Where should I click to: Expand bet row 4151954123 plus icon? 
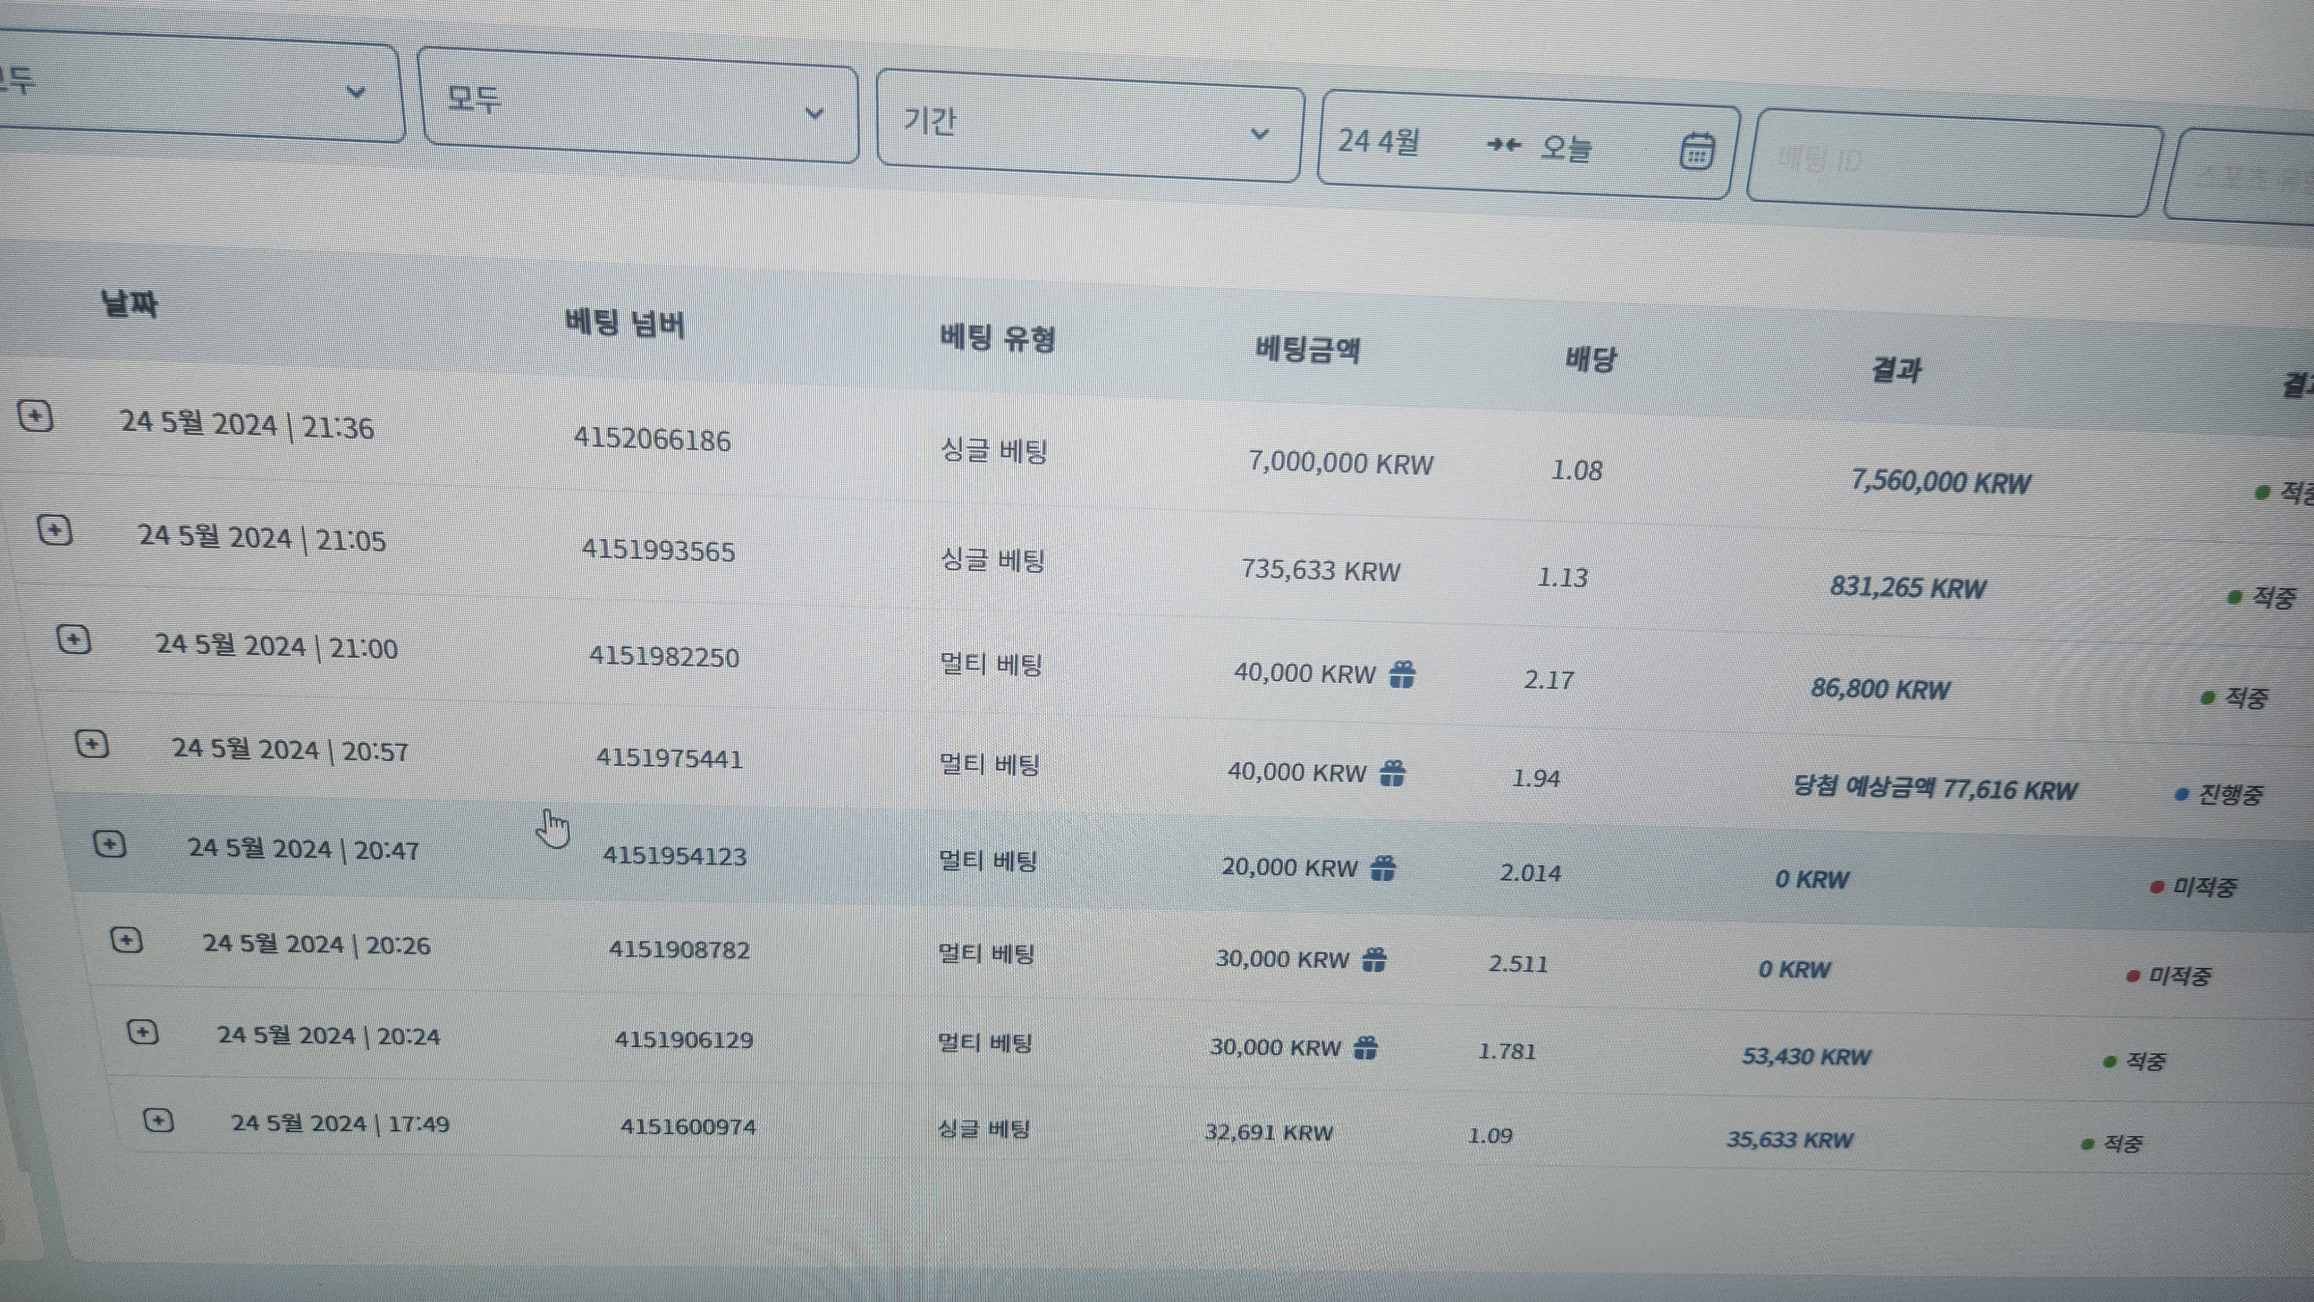pos(109,844)
